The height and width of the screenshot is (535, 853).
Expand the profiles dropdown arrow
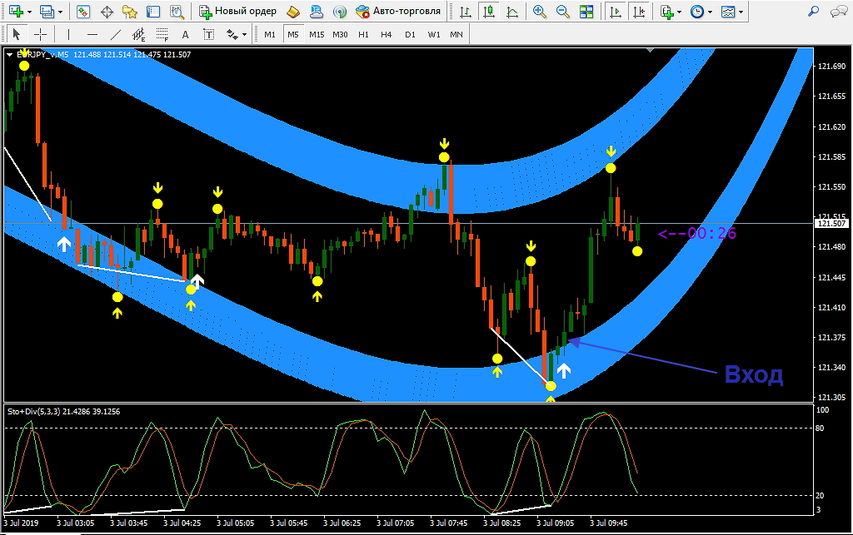click(60, 12)
